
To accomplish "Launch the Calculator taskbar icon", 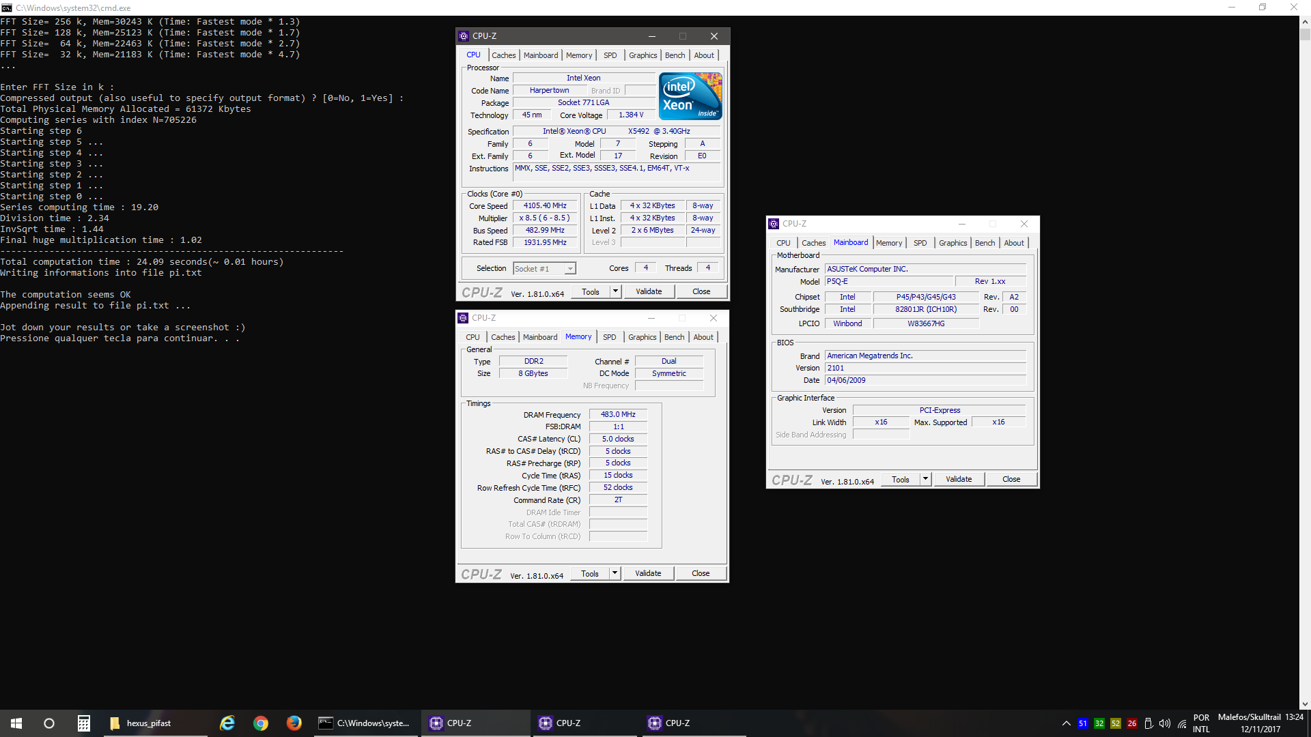I will tap(83, 723).
